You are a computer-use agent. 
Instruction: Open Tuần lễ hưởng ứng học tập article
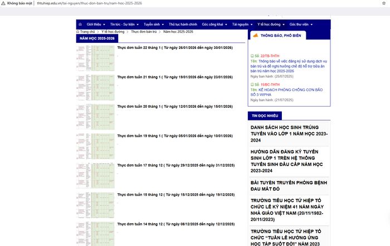(286, 237)
